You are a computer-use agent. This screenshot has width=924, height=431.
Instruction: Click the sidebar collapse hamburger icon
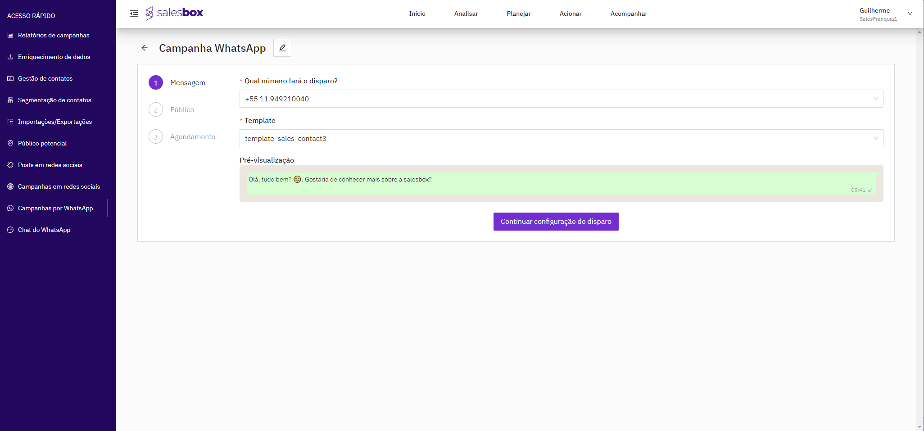[x=134, y=14]
